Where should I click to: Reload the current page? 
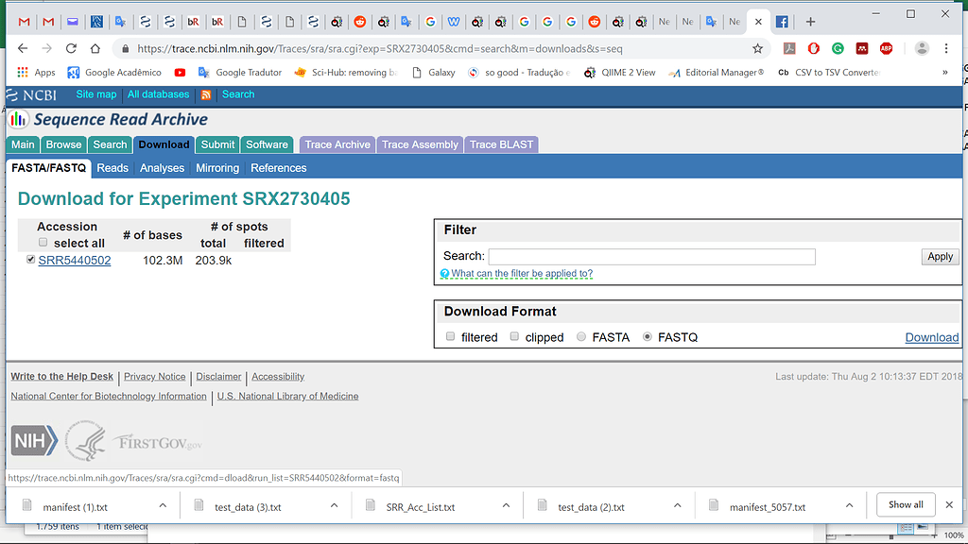coord(71,49)
